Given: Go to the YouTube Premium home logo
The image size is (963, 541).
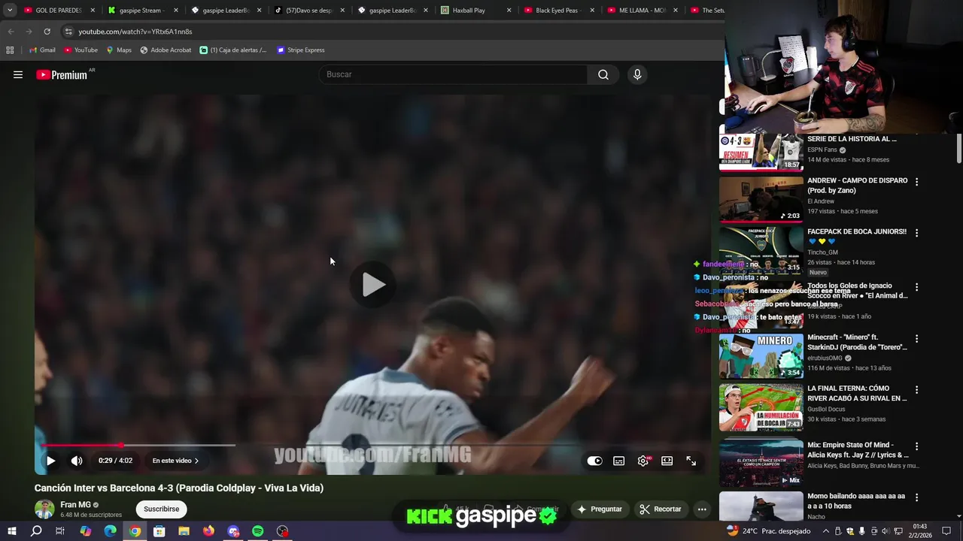Looking at the screenshot, I should tap(62, 74).
